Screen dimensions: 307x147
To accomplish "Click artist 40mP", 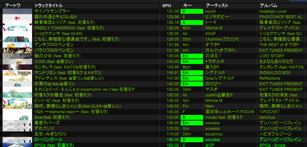I will pos(210,33).
